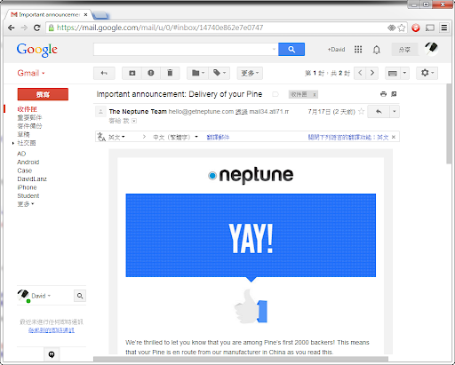This screenshot has height=365, width=455.
Task: Click the archive icon in mail toolbar
Action: point(132,73)
